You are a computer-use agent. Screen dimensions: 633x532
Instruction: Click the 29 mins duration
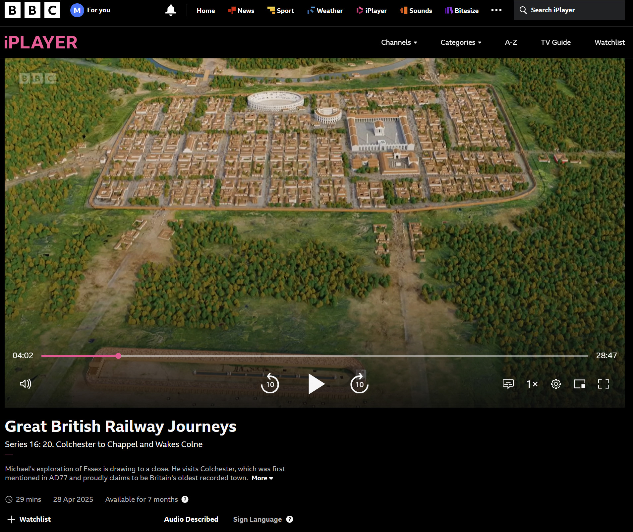pyautogui.click(x=29, y=499)
